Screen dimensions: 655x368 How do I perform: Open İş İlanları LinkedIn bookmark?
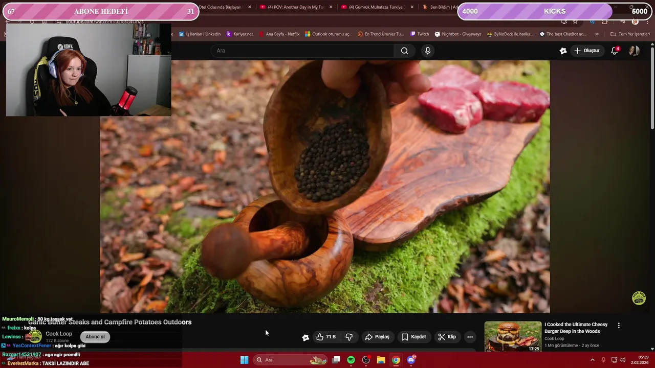[200, 34]
